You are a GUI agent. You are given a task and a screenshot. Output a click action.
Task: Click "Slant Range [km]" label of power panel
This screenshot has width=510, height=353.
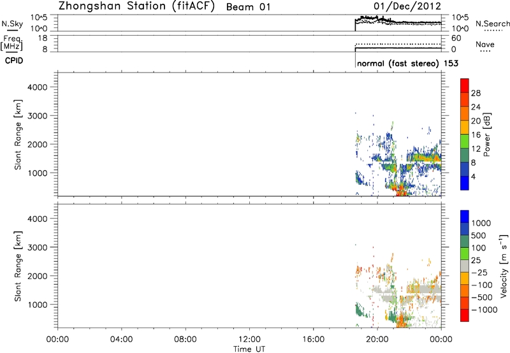coord(18,134)
